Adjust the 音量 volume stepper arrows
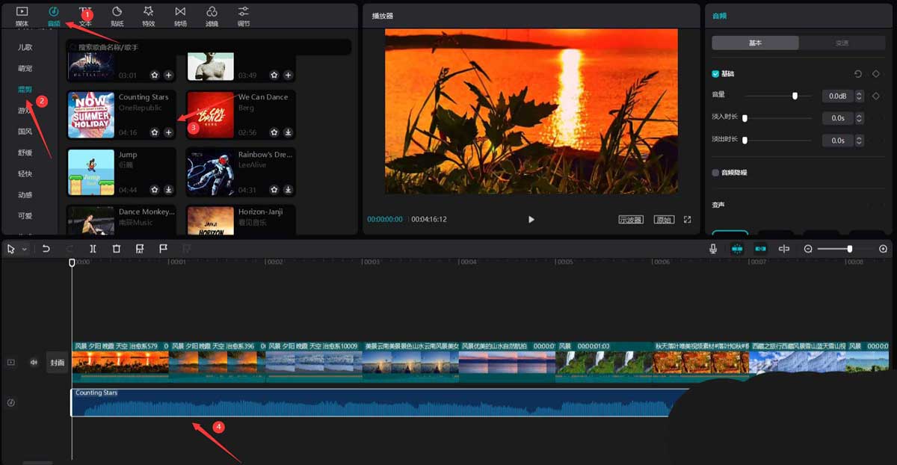897x465 pixels. click(859, 96)
